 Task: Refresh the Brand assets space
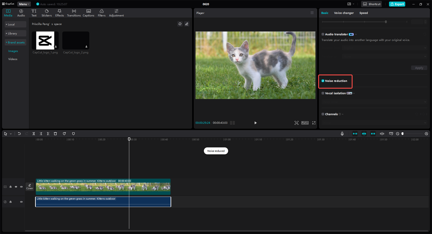[180, 24]
